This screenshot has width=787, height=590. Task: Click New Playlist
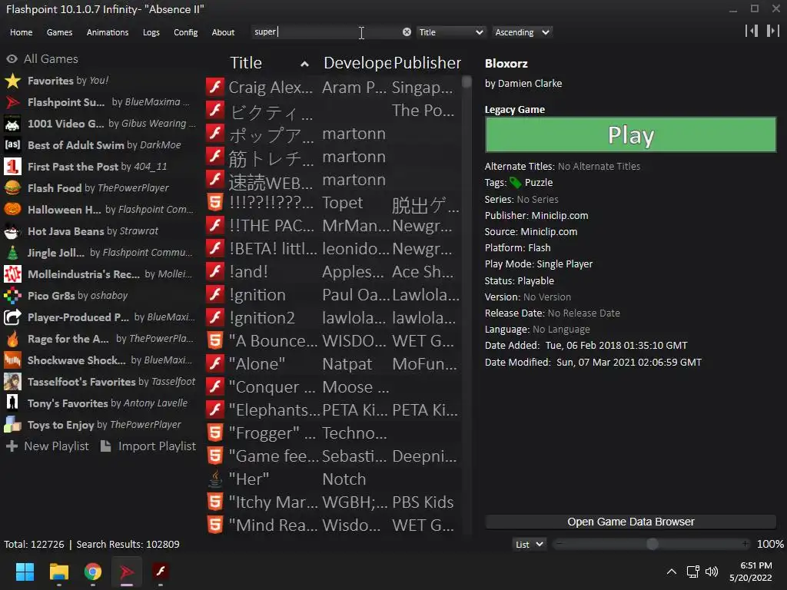(47, 446)
